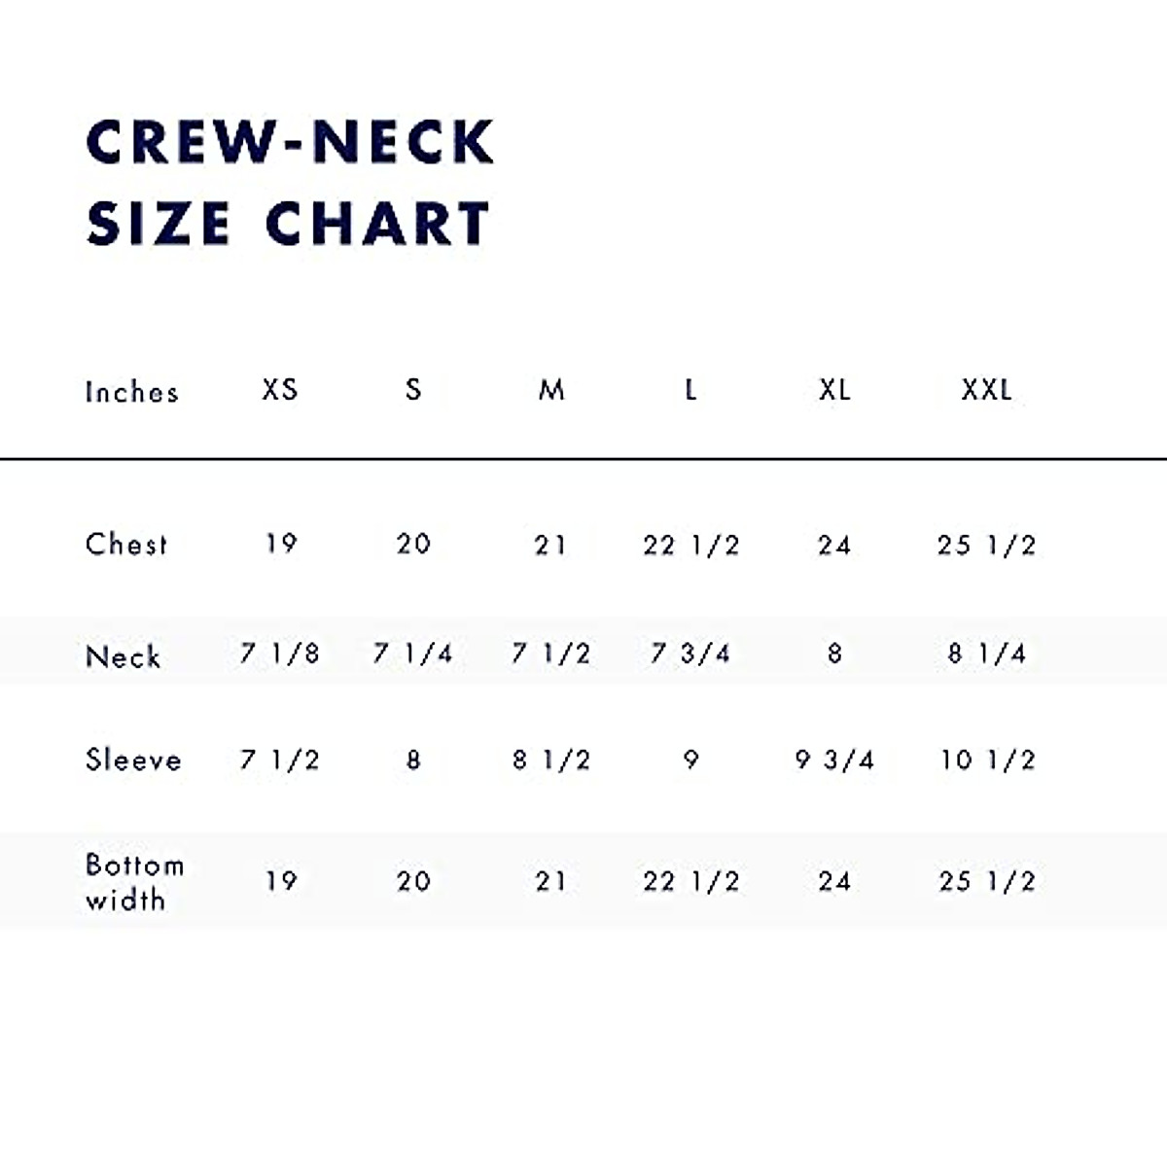The height and width of the screenshot is (1167, 1167).
Task: Click the Chest row label
Action: coord(126,544)
